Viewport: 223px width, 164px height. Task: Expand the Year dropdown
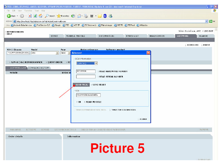(69, 53)
